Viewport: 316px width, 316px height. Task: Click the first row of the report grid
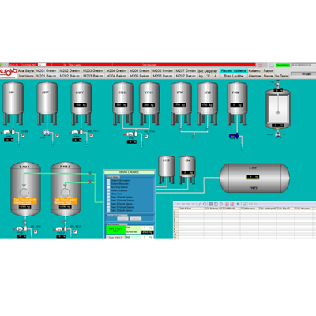(245, 212)
